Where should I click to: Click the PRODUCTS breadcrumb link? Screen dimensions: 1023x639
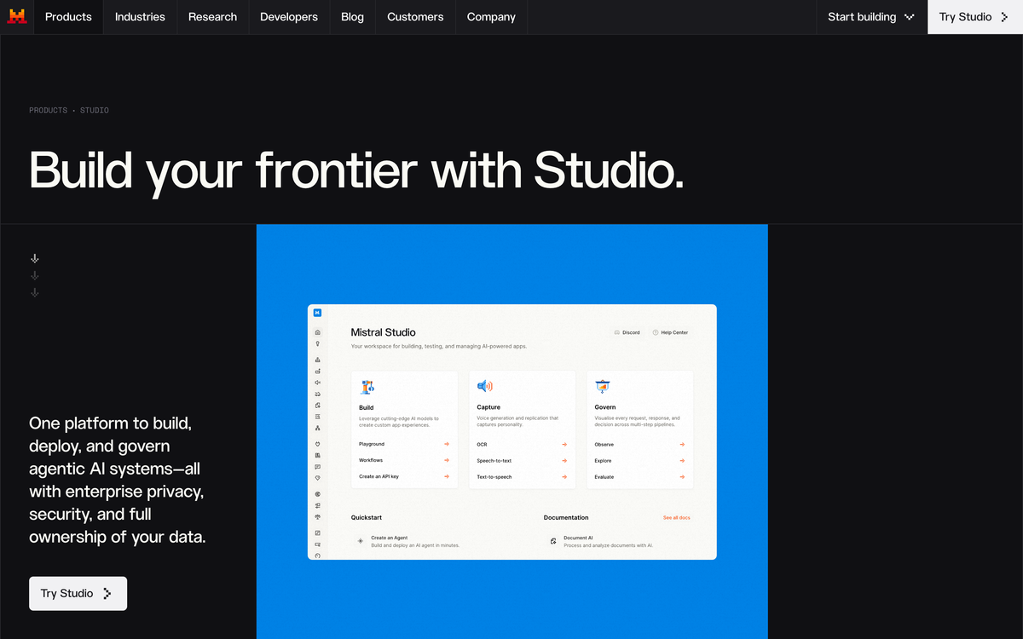click(48, 111)
